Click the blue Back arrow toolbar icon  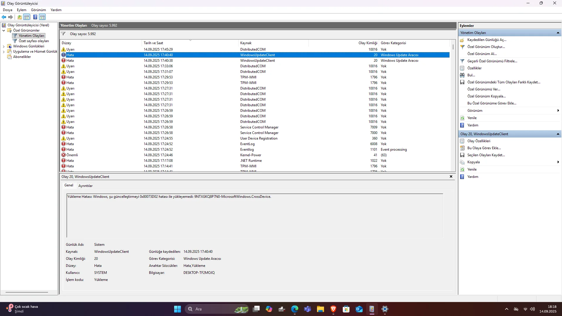pyautogui.click(x=4, y=17)
